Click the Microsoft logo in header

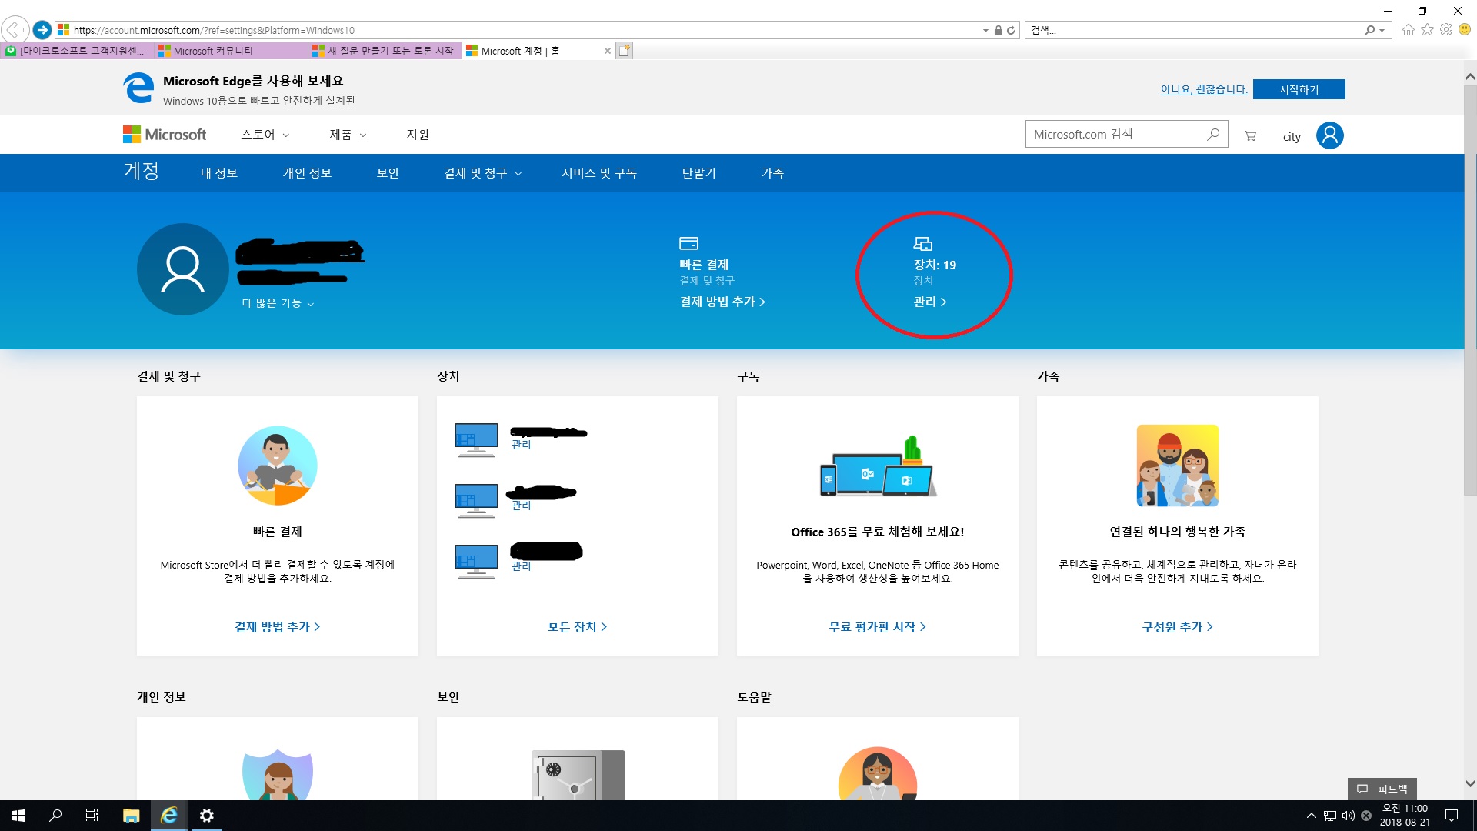tap(165, 135)
